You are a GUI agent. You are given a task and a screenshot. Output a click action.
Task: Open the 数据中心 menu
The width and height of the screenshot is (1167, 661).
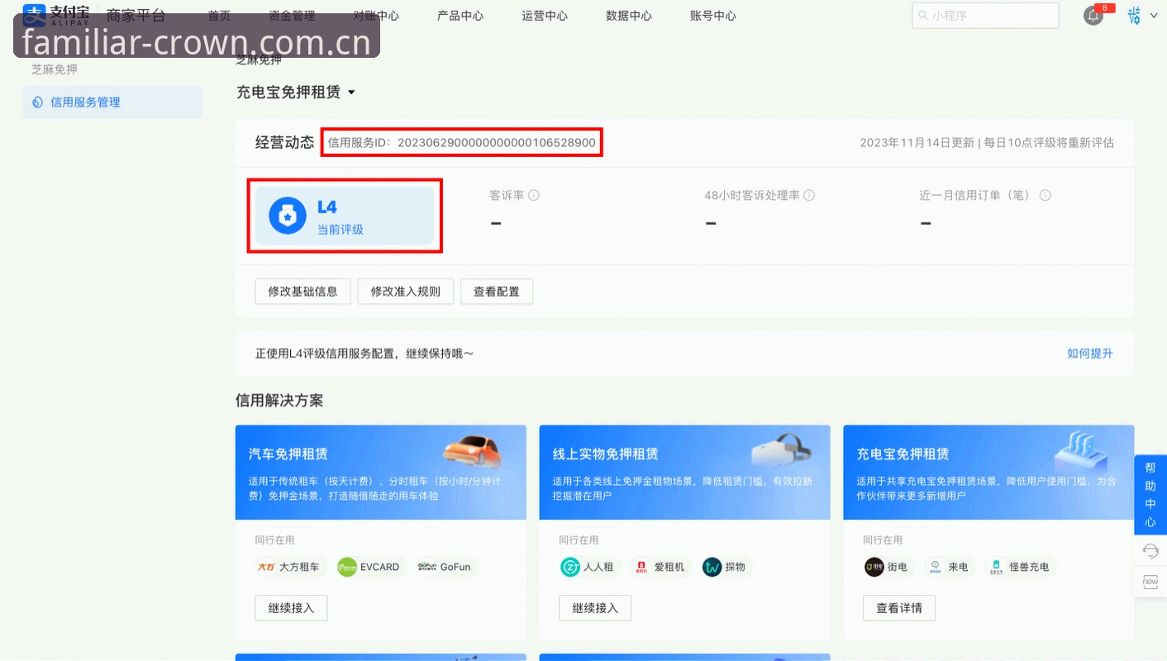pos(629,16)
